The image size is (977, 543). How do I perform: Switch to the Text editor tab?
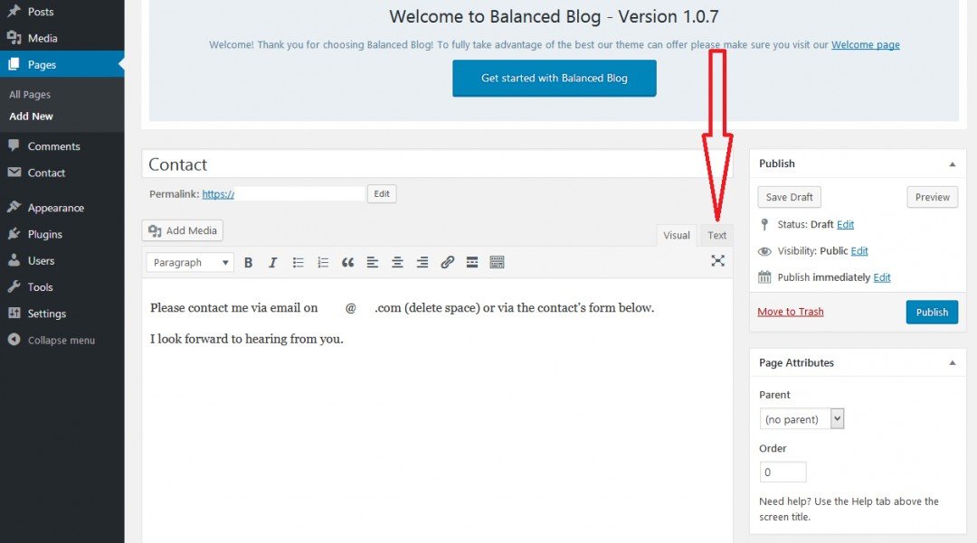[x=716, y=235]
